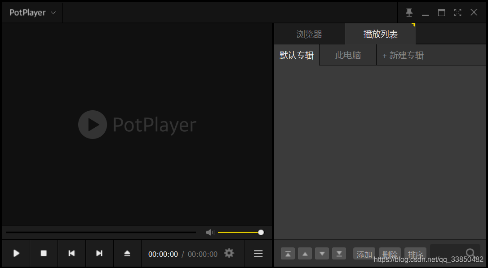488x268 pixels.
Task: Move the playlist item to the bottom
Action: click(339, 254)
